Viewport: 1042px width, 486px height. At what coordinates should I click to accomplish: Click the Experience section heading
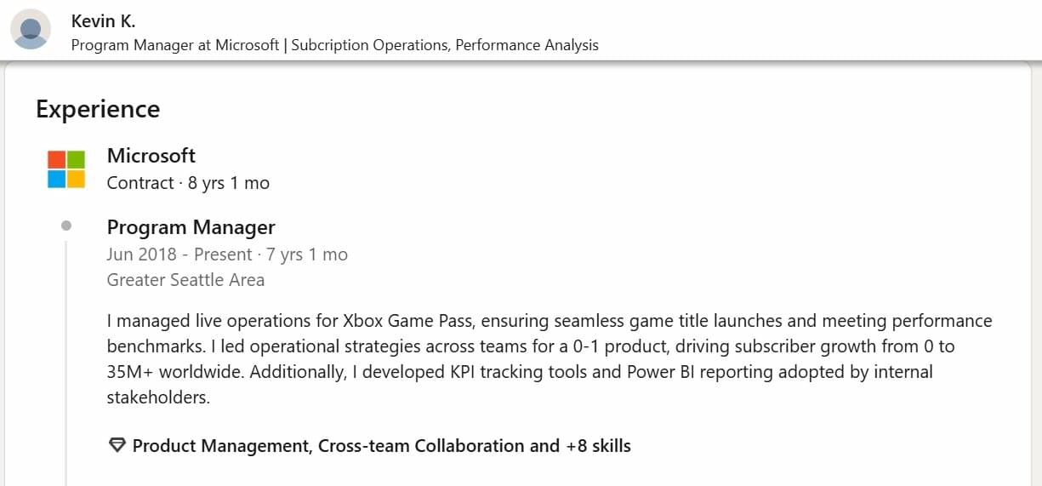click(98, 109)
